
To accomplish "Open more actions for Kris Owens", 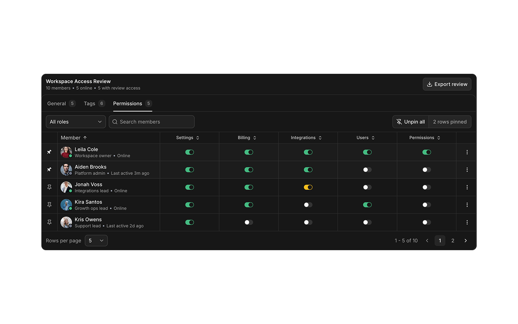I will (x=467, y=222).
